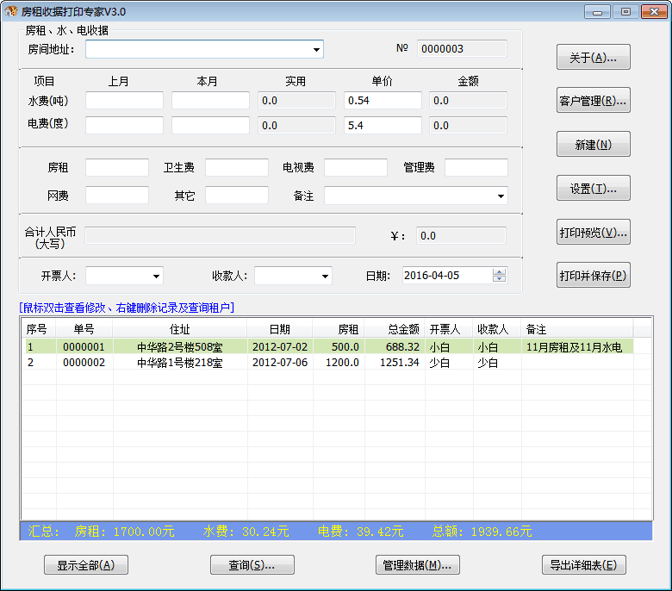
Task: Click the 总金额 column header
Action: tap(394, 329)
